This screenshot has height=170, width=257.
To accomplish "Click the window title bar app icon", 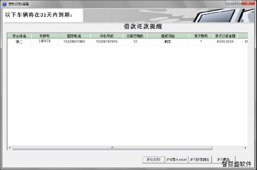I will pyautogui.click(x=5, y=4).
